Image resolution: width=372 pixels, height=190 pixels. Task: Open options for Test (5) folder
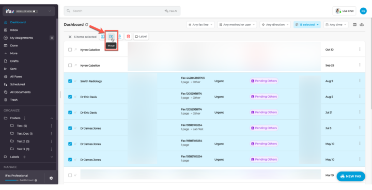pyautogui.click(x=52, y=126)
